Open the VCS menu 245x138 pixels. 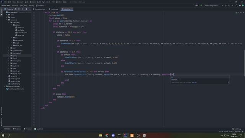[x=53, y=2]
